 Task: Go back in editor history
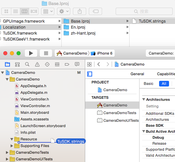pos(99,64)
